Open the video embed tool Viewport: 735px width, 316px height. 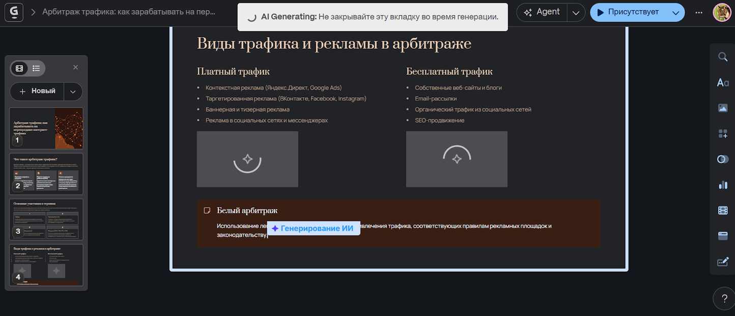[x=723, y=210]
